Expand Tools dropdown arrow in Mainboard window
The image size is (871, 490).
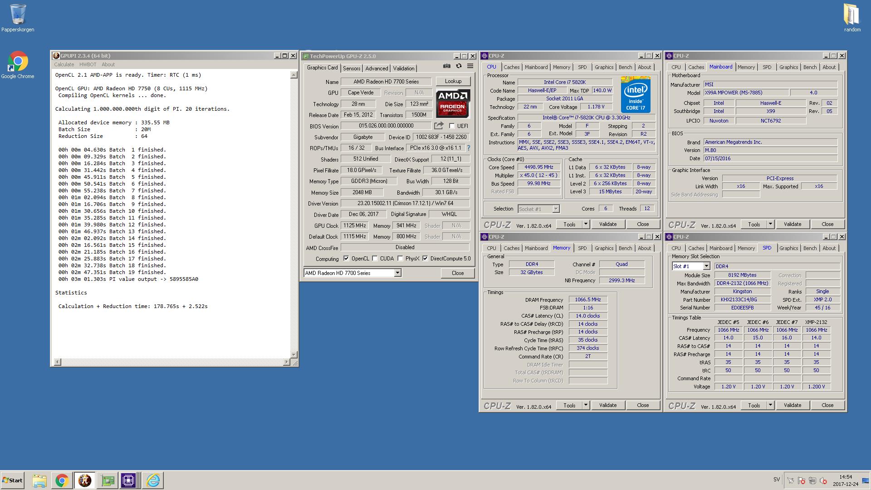click(770, 224)
